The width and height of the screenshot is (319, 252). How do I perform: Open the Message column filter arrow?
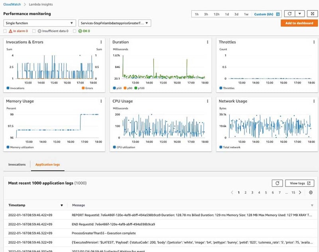point(312,205)
